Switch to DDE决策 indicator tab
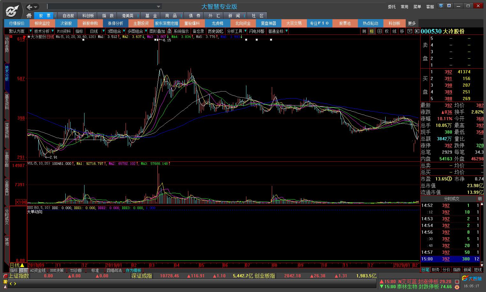This screenshot has height=292, width=486. pos(57,270)
